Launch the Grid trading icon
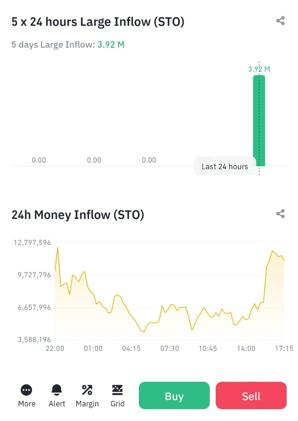The width and height of the screenshot is (298, 421). [117, 390]
